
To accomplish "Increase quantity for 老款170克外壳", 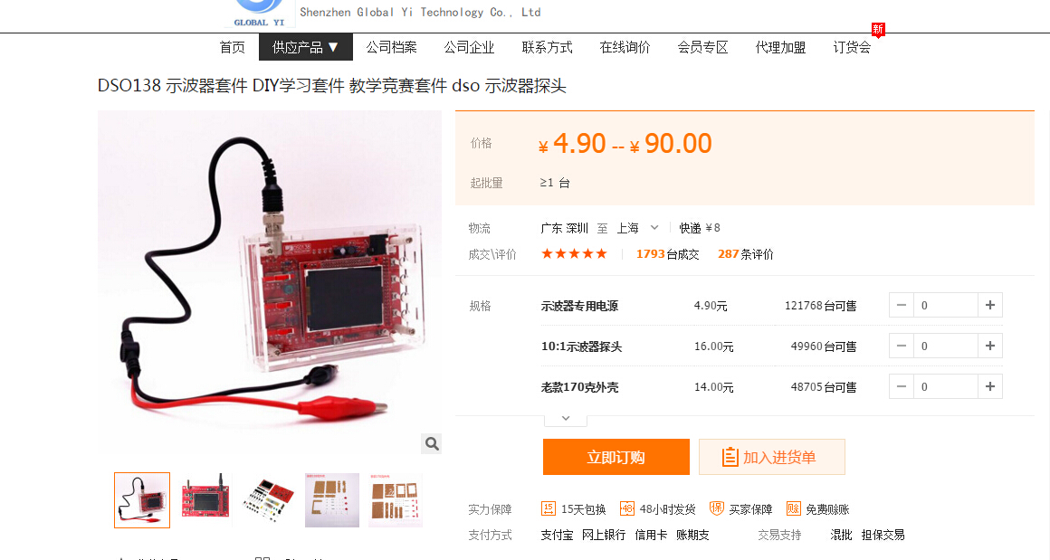I will point(989,386).
